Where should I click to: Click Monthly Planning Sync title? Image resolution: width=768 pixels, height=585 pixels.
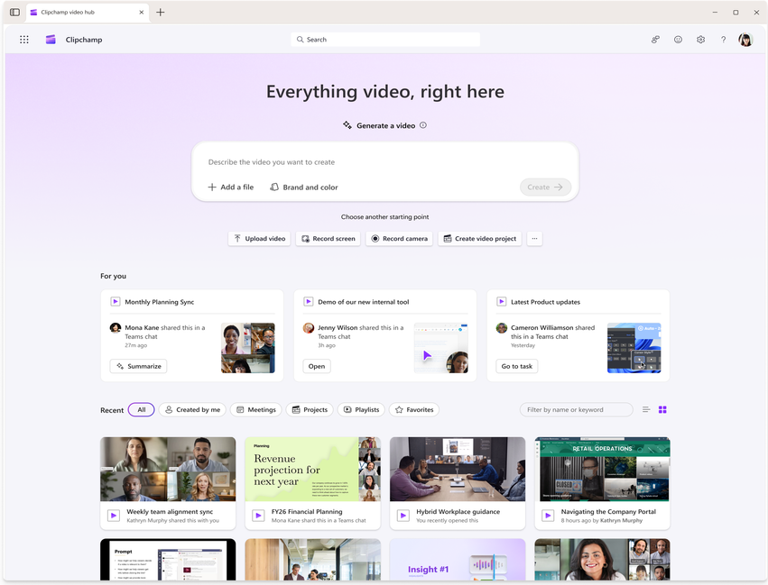159,302
